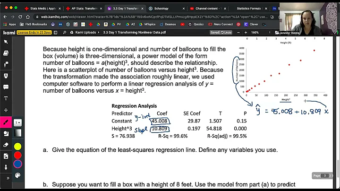Click the Saved status button
This screenshot has width=340, height=191.
215,33
